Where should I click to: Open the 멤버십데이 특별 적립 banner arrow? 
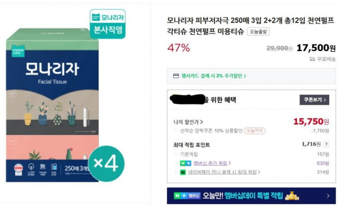click(x=328, y=195)
